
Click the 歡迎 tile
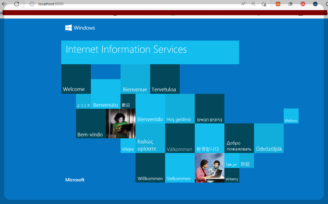pos(128,101)
